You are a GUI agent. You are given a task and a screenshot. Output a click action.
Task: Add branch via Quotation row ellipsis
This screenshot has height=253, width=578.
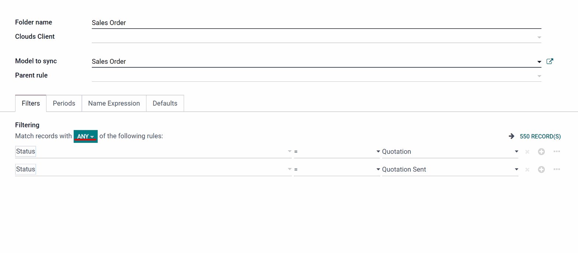(557, 151)
